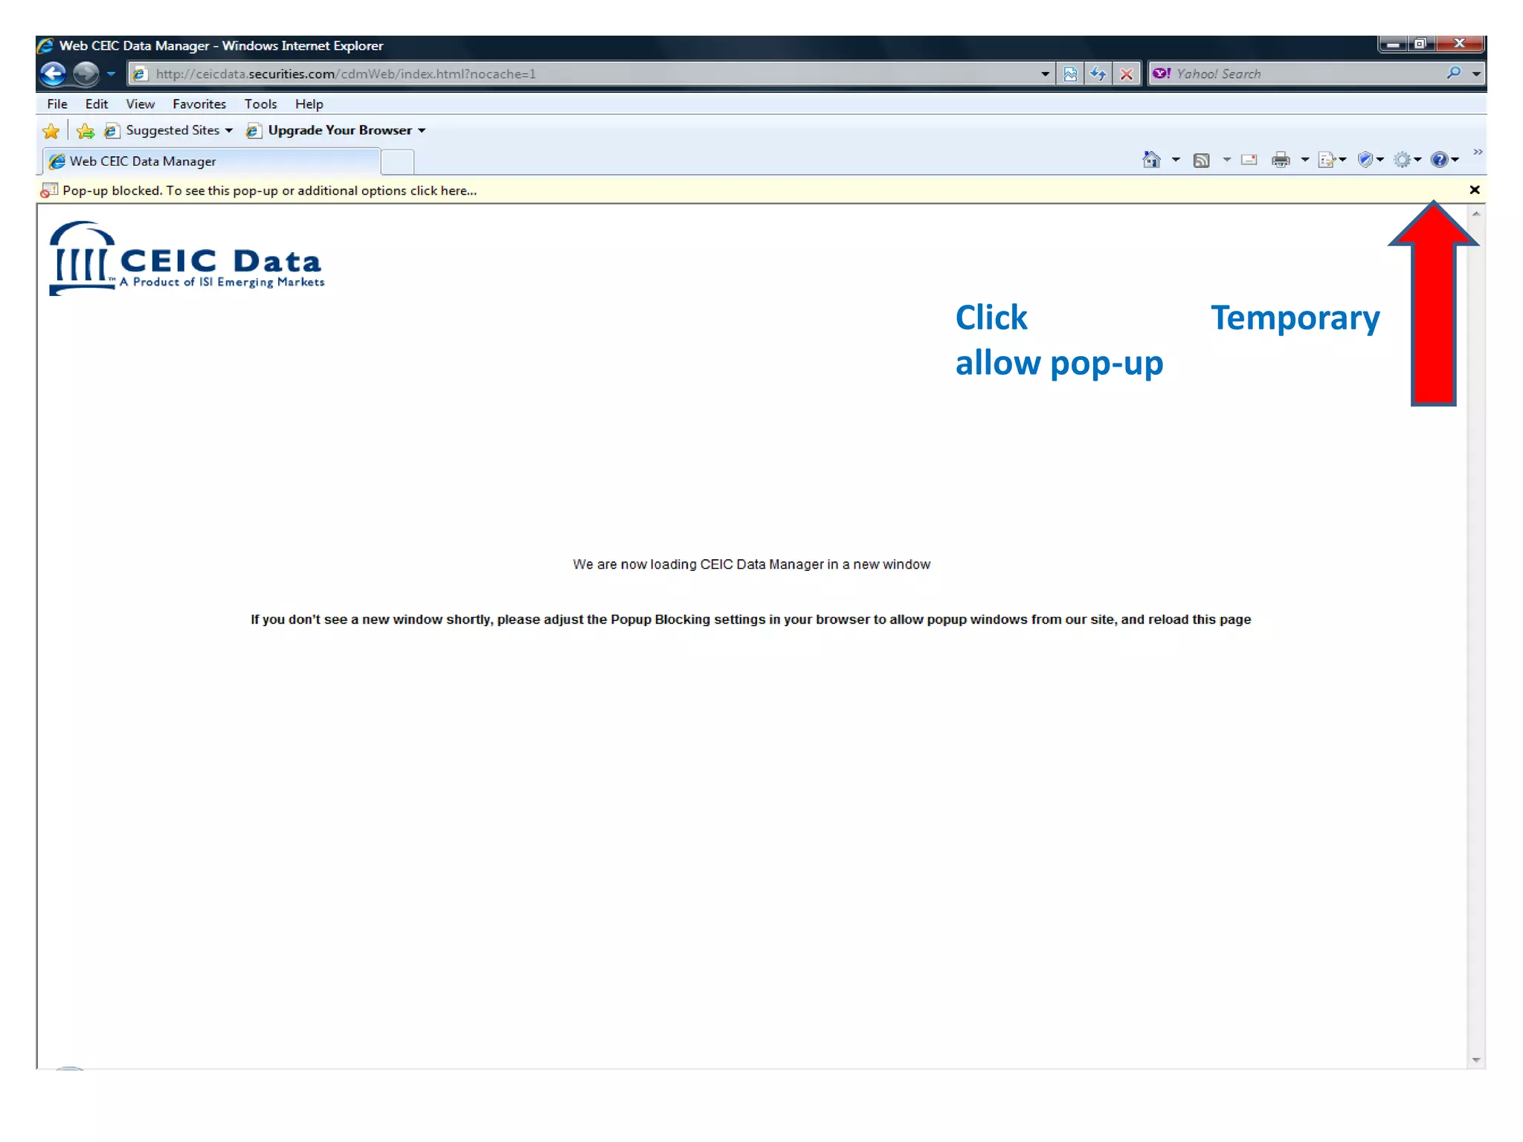Click the Suggested Sites icon

[x=112, y=131]
